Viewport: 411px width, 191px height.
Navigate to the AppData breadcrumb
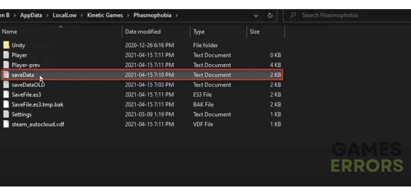(x=31, y=15)
